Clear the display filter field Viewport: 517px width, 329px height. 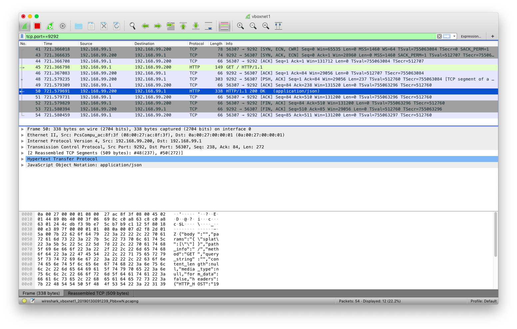(439, 36)
